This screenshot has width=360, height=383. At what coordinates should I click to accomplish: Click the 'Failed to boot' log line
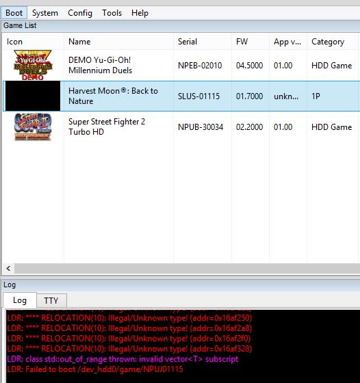pos(95,369)
